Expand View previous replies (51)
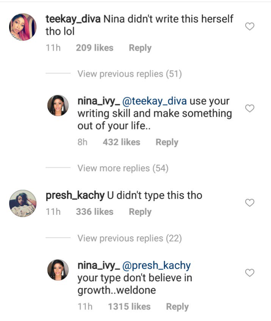 pos(130,74)
